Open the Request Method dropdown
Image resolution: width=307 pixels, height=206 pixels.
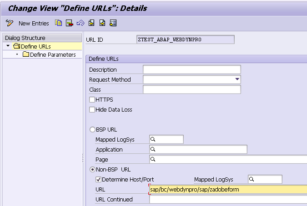237,79
